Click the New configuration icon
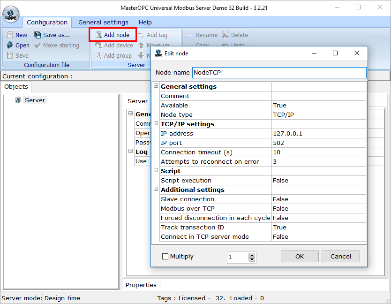391x304 pixels. click(x=10, y=35)
